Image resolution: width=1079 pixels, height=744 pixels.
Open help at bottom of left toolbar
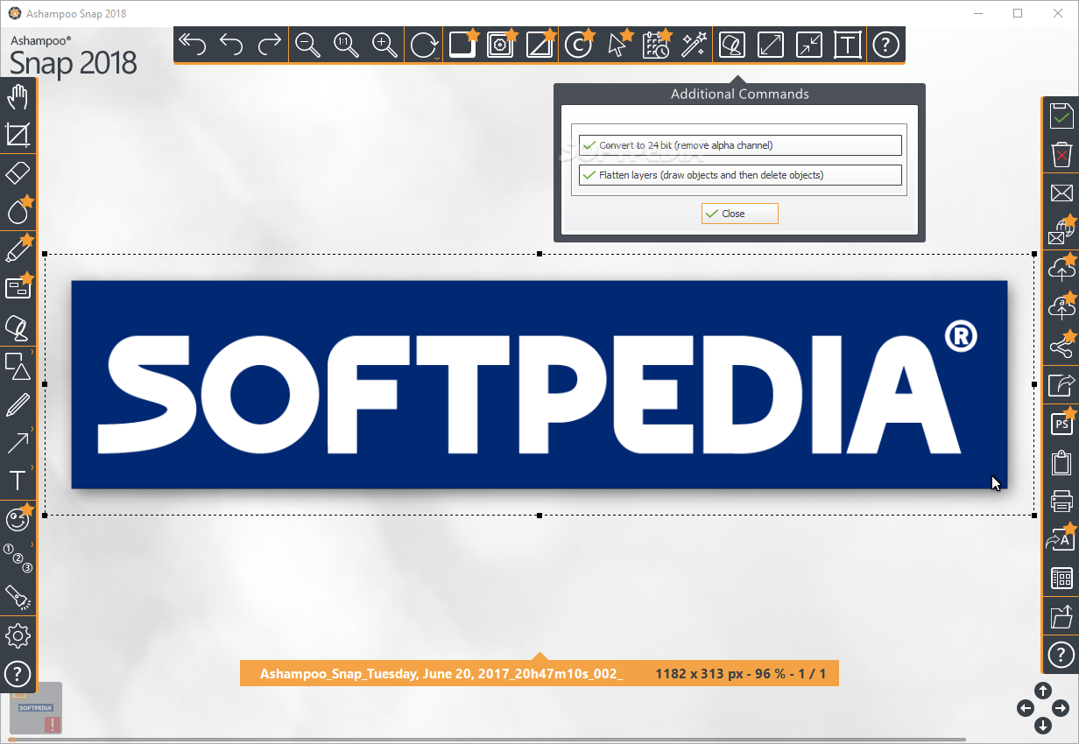tap(18, 674)
